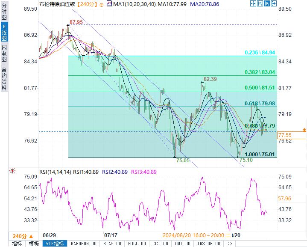Click the 0.236 \ 84.94 Fibonacci label
307x247 pixels.
(x=260, y=53)
